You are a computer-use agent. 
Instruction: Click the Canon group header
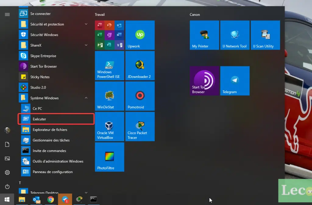point(195,15)
